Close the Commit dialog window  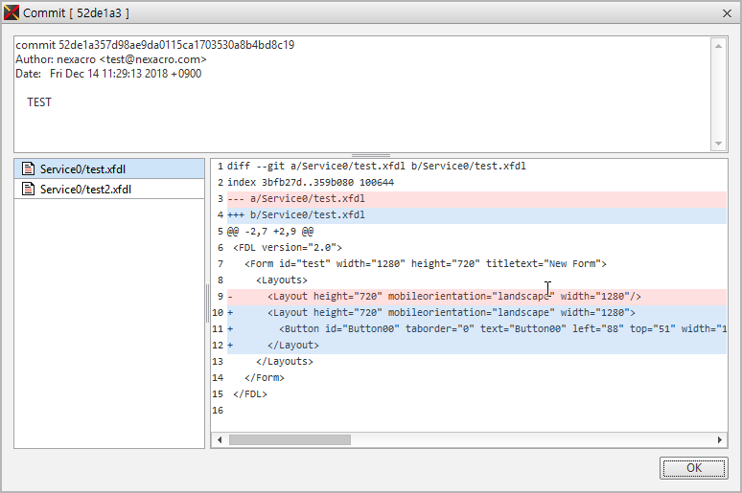point(724,12)
